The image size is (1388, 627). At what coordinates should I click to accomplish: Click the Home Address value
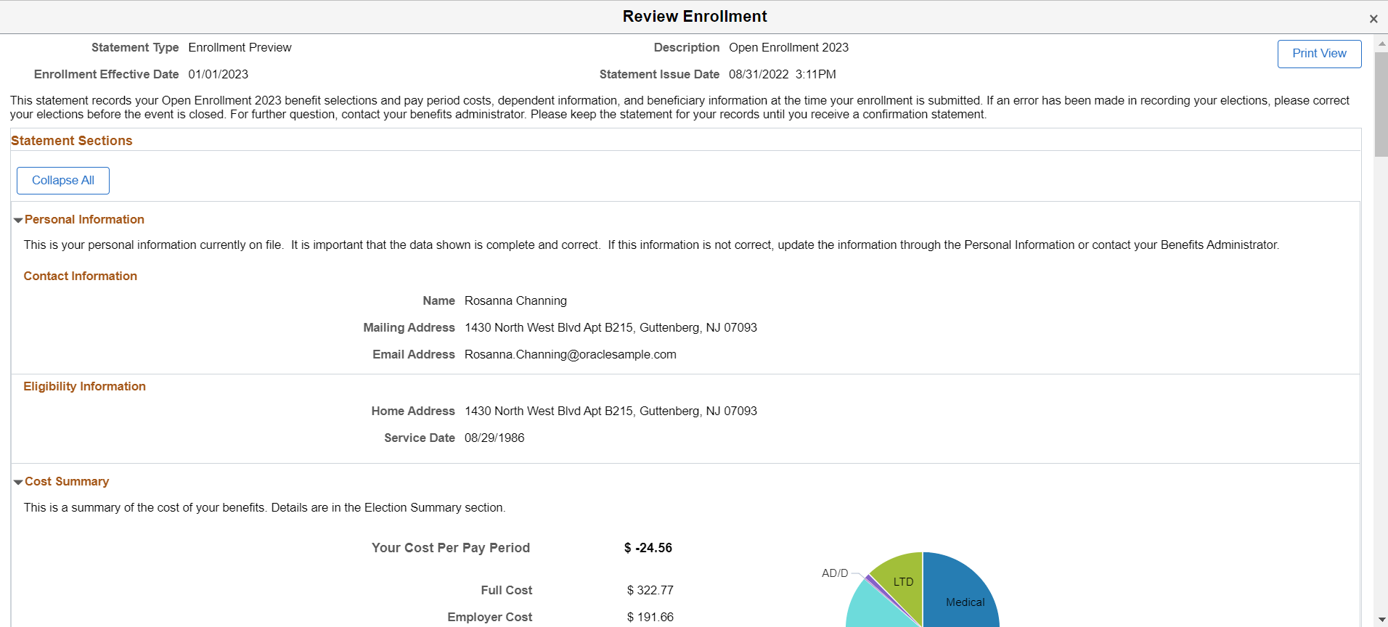click(611, 411)
